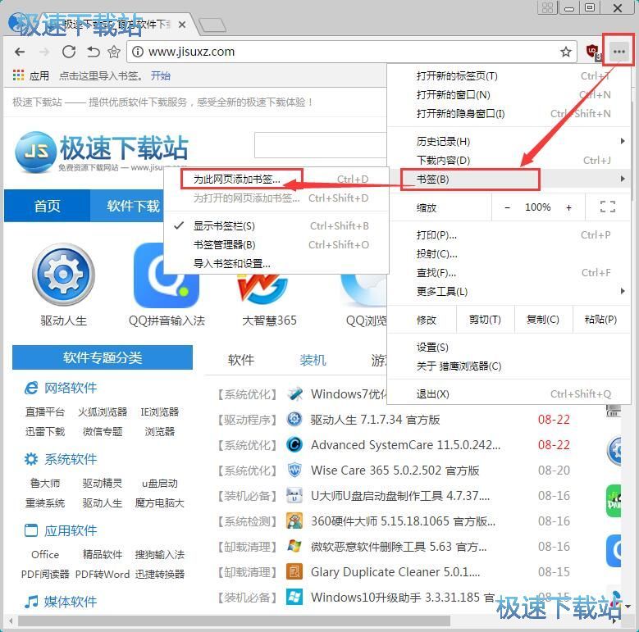Viewport: 639px width, 632px height.
Task: Click the fullscreen icon in zoom row
Action: [x=608, y=207]
